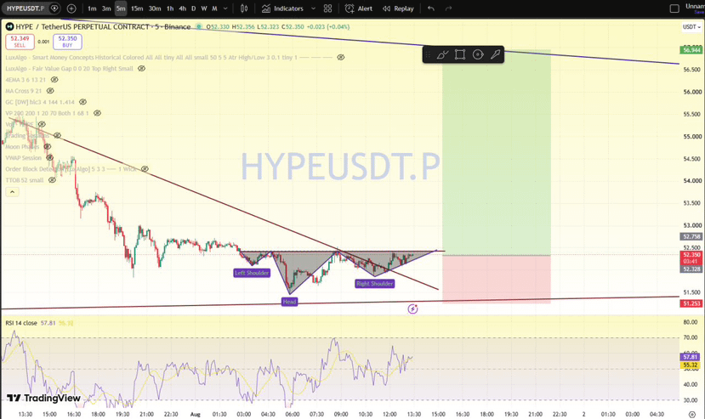Click the HYPE coin logo in chart legend
This screenshot has width=705, height=419.
click(x=9, y=26)
